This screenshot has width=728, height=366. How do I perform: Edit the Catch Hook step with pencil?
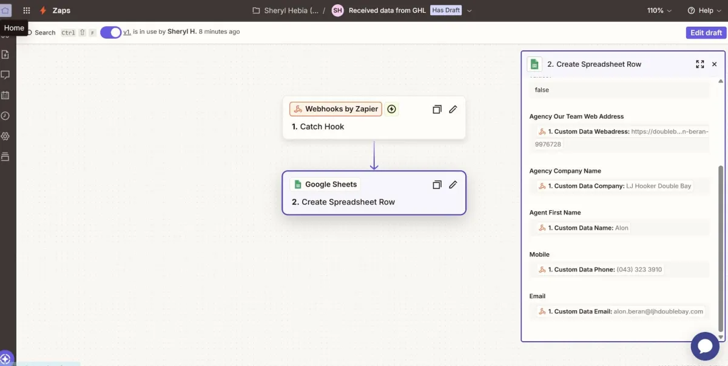tap(453, 110)
